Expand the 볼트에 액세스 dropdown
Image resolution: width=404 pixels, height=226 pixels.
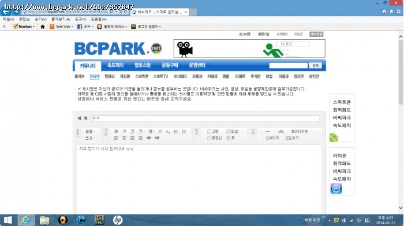coord(126,26)
